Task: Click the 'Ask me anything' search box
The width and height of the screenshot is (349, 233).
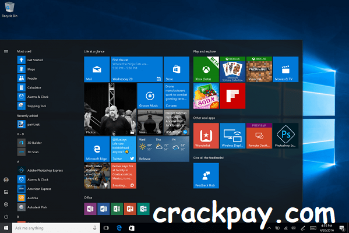Action: click(x=56, y=228)
